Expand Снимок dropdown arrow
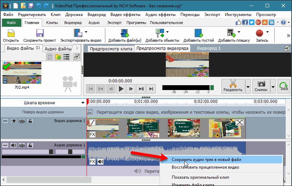This screenshot has width=292, height=186. (x=273, y=86)
